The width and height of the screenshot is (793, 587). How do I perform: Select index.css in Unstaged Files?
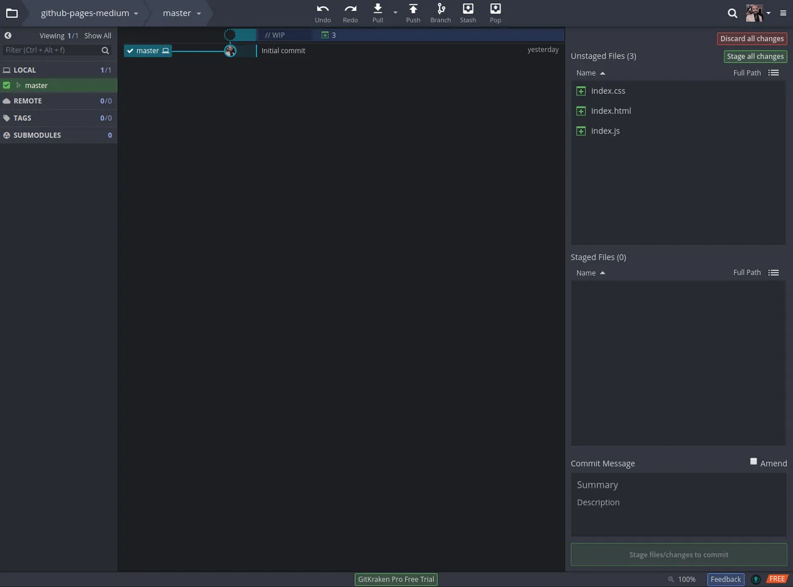(678, 91)
